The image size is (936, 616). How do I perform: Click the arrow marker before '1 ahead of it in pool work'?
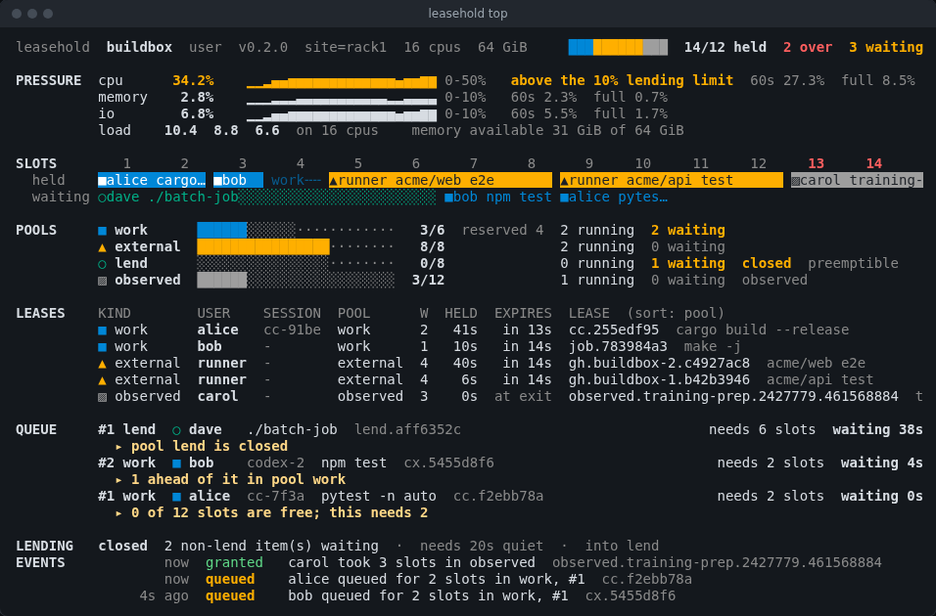(118, 480)
